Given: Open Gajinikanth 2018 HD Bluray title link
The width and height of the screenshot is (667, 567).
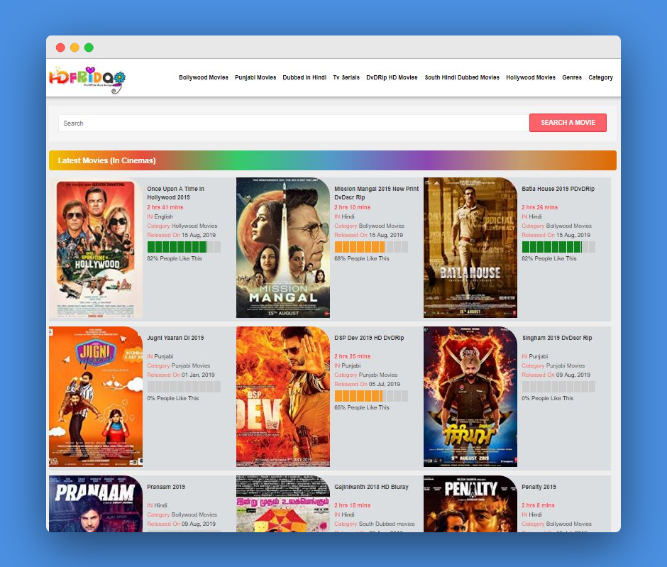Looking at the screenshot, I should (371, 487).
